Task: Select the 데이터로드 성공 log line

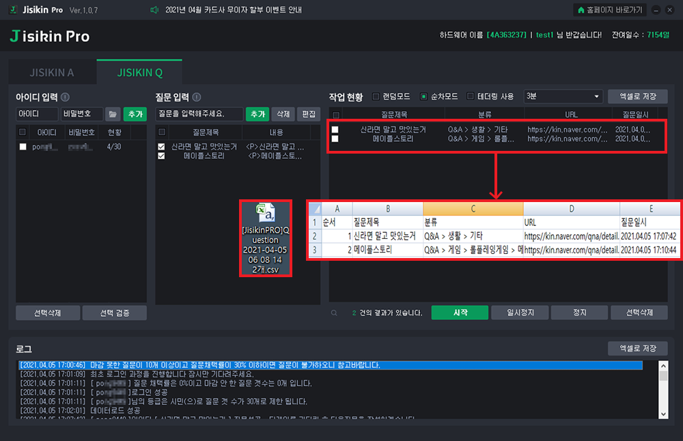Action: click(x=81, y=410)
